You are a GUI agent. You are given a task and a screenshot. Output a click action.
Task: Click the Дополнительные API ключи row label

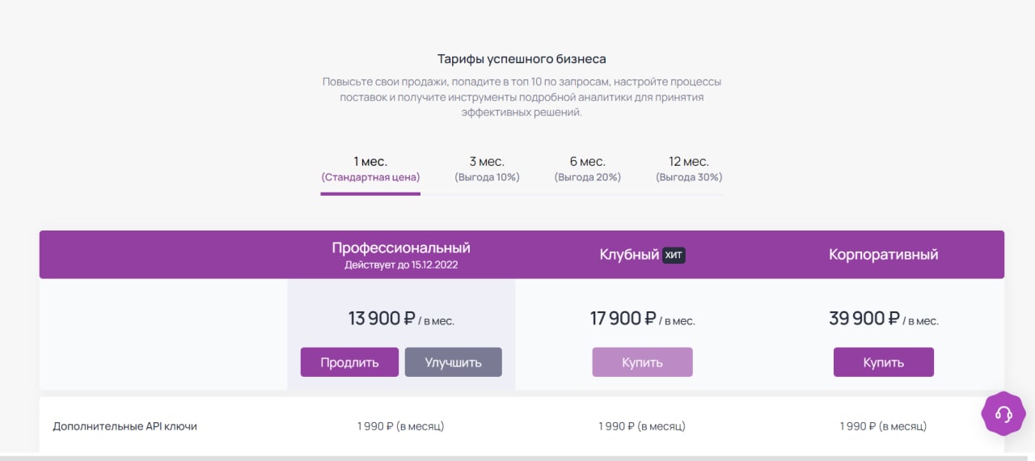tap(125, 426)
